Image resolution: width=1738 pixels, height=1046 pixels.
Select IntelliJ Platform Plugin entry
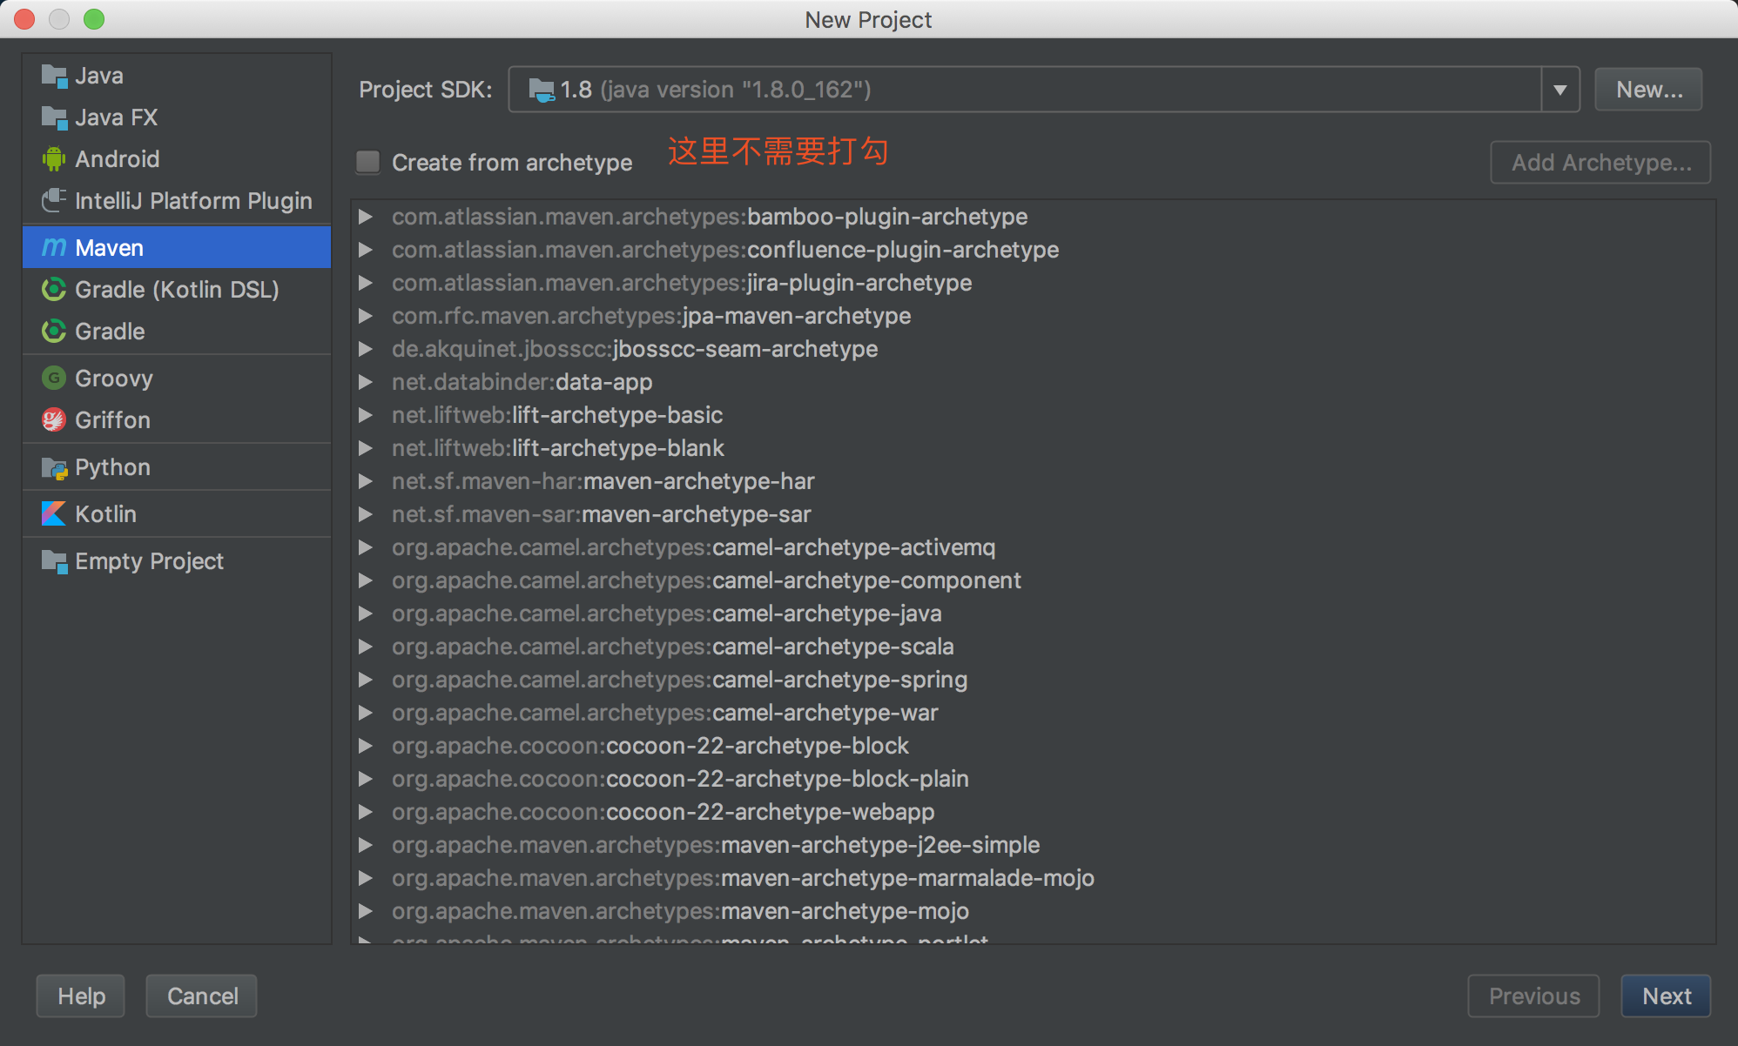pyautogui.click(x=177, y=201)
